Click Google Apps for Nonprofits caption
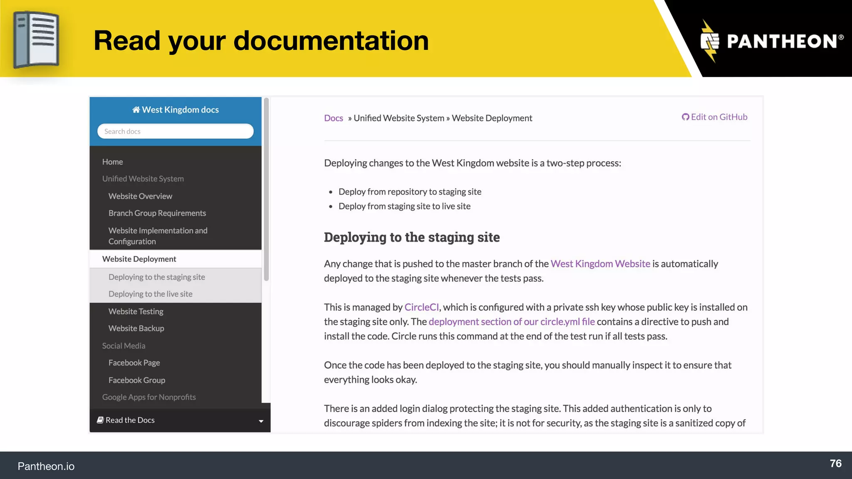This screenshot has height=479, width=852. coord(149,398)
